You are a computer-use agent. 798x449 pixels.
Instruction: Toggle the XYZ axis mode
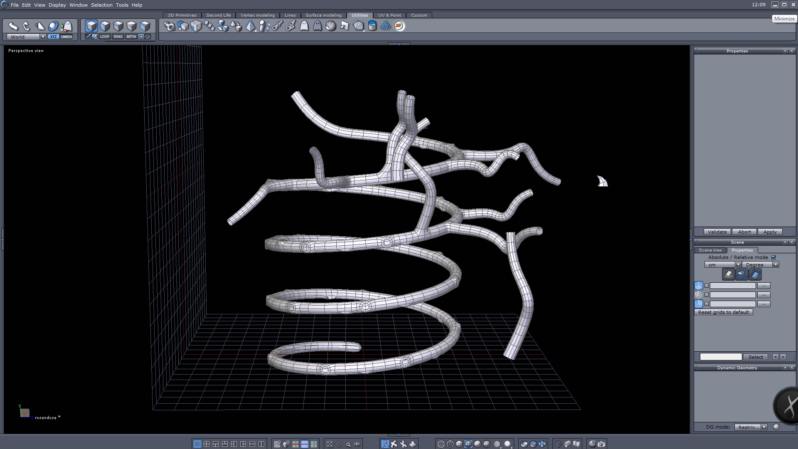[x=53, y=37]
